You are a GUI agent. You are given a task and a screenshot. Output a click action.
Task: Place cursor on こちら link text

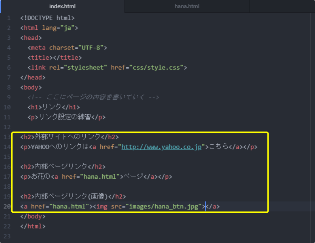point(219,147)
